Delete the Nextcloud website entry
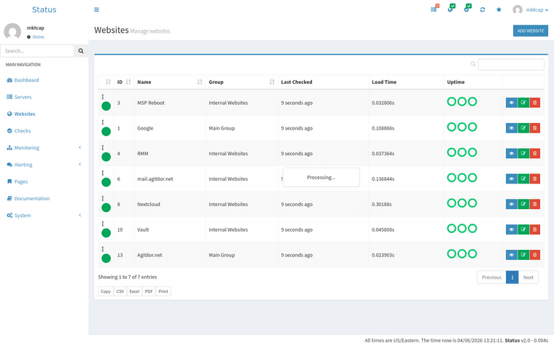The height and width of the screenshot is (346, 554). (534, 205)
